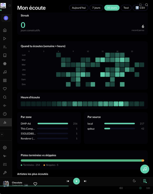
Task: Adjust the volume slider knob
Action: [x=140, y=188]
